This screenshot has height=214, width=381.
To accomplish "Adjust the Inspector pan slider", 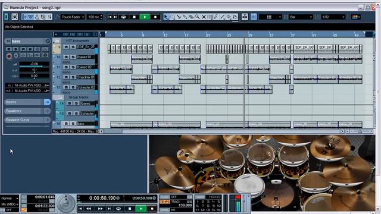I will click(35, 70).
